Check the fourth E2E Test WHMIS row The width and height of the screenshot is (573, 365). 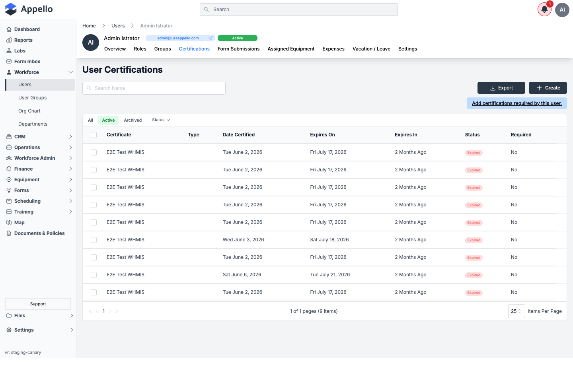tap(94, 205)
